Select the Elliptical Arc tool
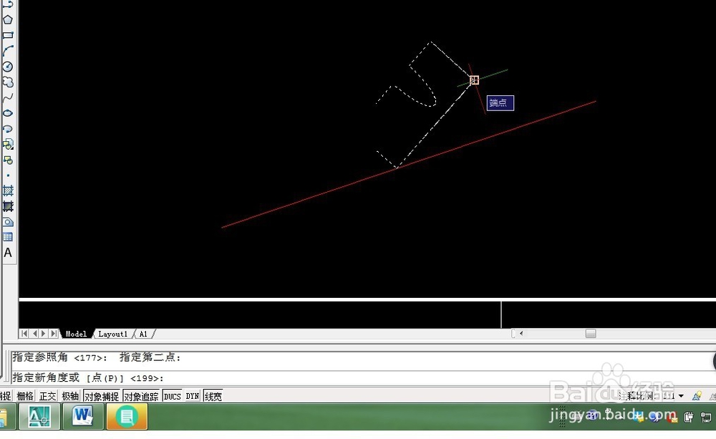The width and height of the screenshot is (716, 439). click(8, 129)
